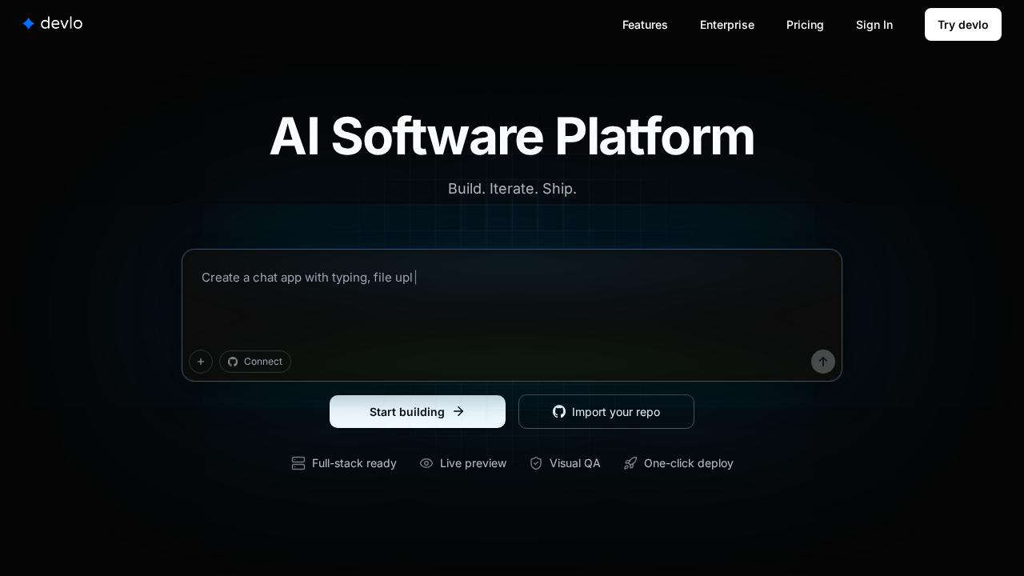Click the devlo diamond logo
Viewport: 1024px width, 576px height.
tap(29, 23)
